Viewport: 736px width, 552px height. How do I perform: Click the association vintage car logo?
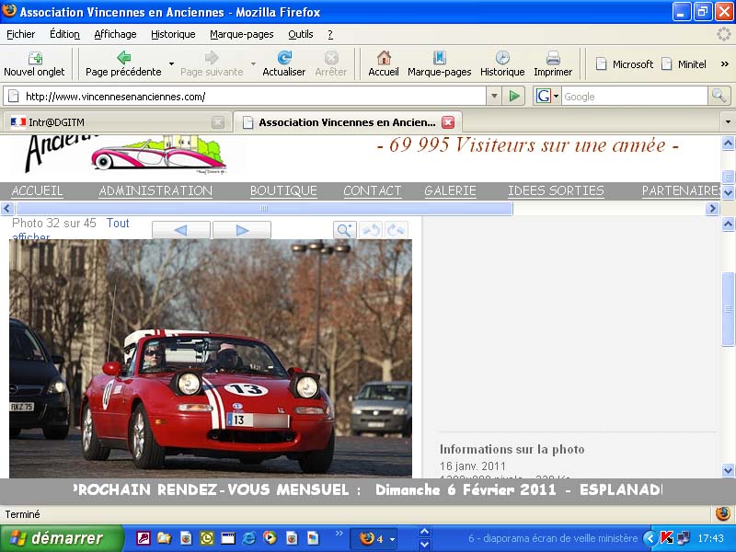pos(159,154)
